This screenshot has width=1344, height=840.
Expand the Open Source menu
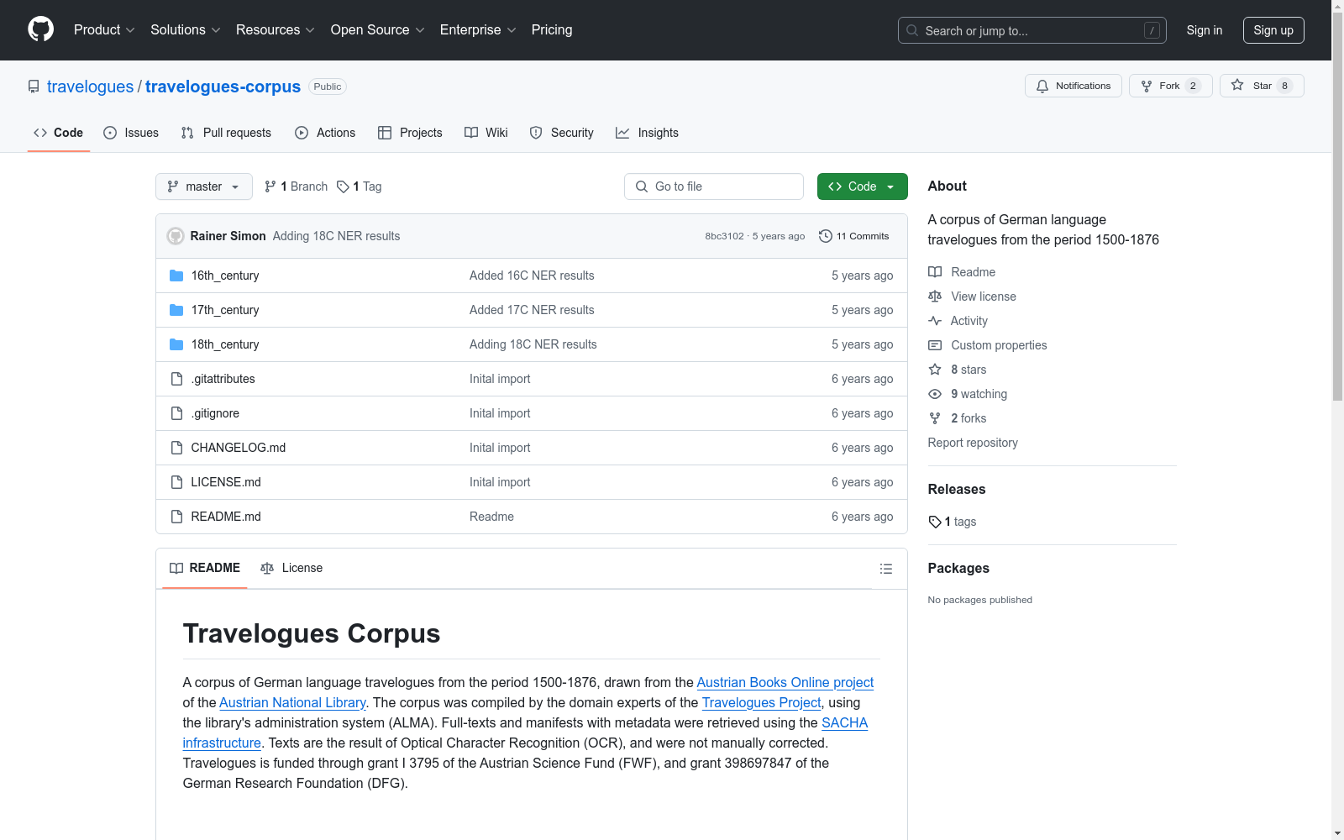(x=378, y=29)
